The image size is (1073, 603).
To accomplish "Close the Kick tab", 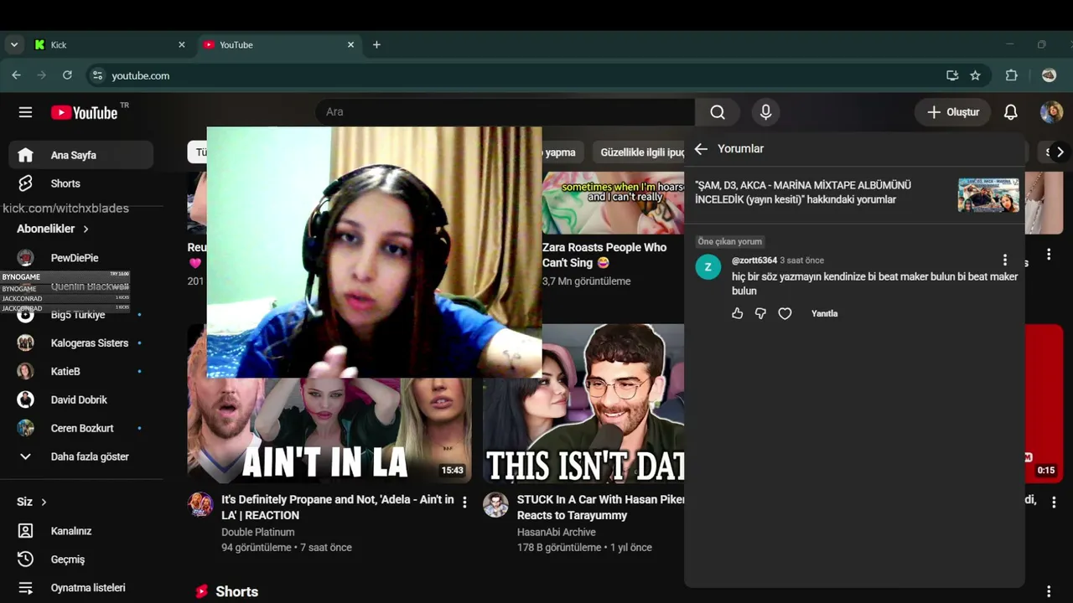I will pyautogui.click(x=182, y=45).
